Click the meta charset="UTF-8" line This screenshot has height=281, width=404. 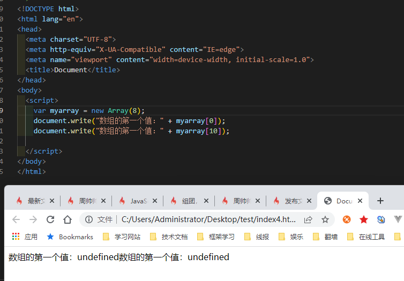71,40
